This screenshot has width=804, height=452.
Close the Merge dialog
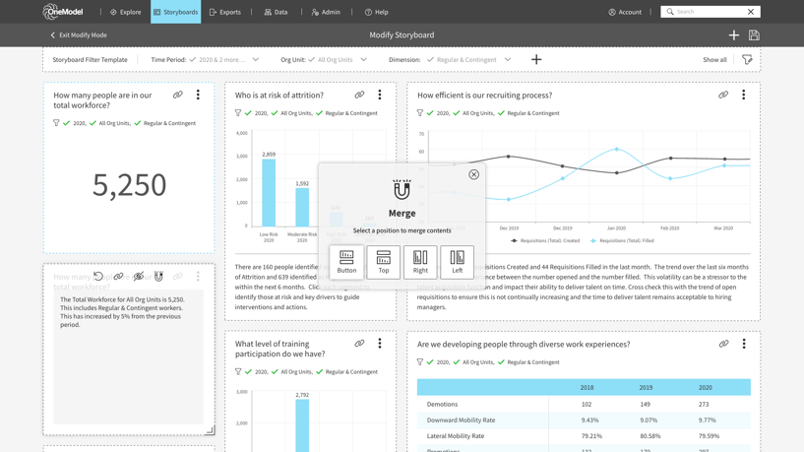[x=473, y=174]
